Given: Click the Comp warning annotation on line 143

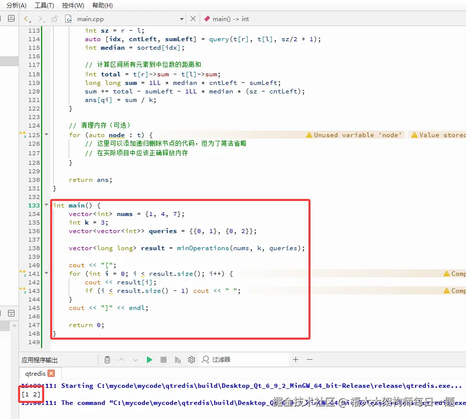Looking at the screenshot, I should point(454,291).
